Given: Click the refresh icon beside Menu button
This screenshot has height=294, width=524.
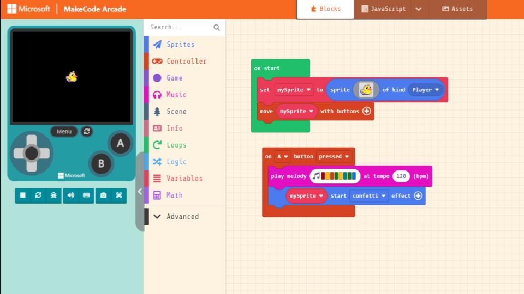Looking at the screenshot, I should pyautogui.click(x=87, y=131).
